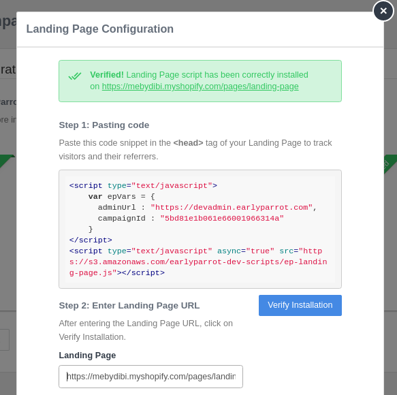Click the green ribbon behind dialog's right edge

(390, 164)
